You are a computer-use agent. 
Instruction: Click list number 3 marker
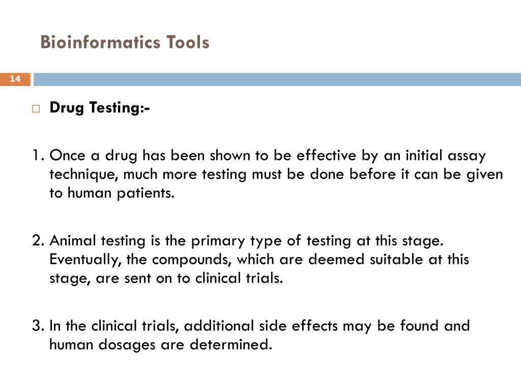coord(38,325)
